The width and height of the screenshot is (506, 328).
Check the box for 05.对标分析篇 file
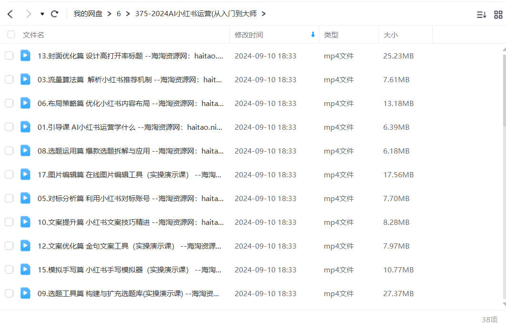tap(9, 198)
